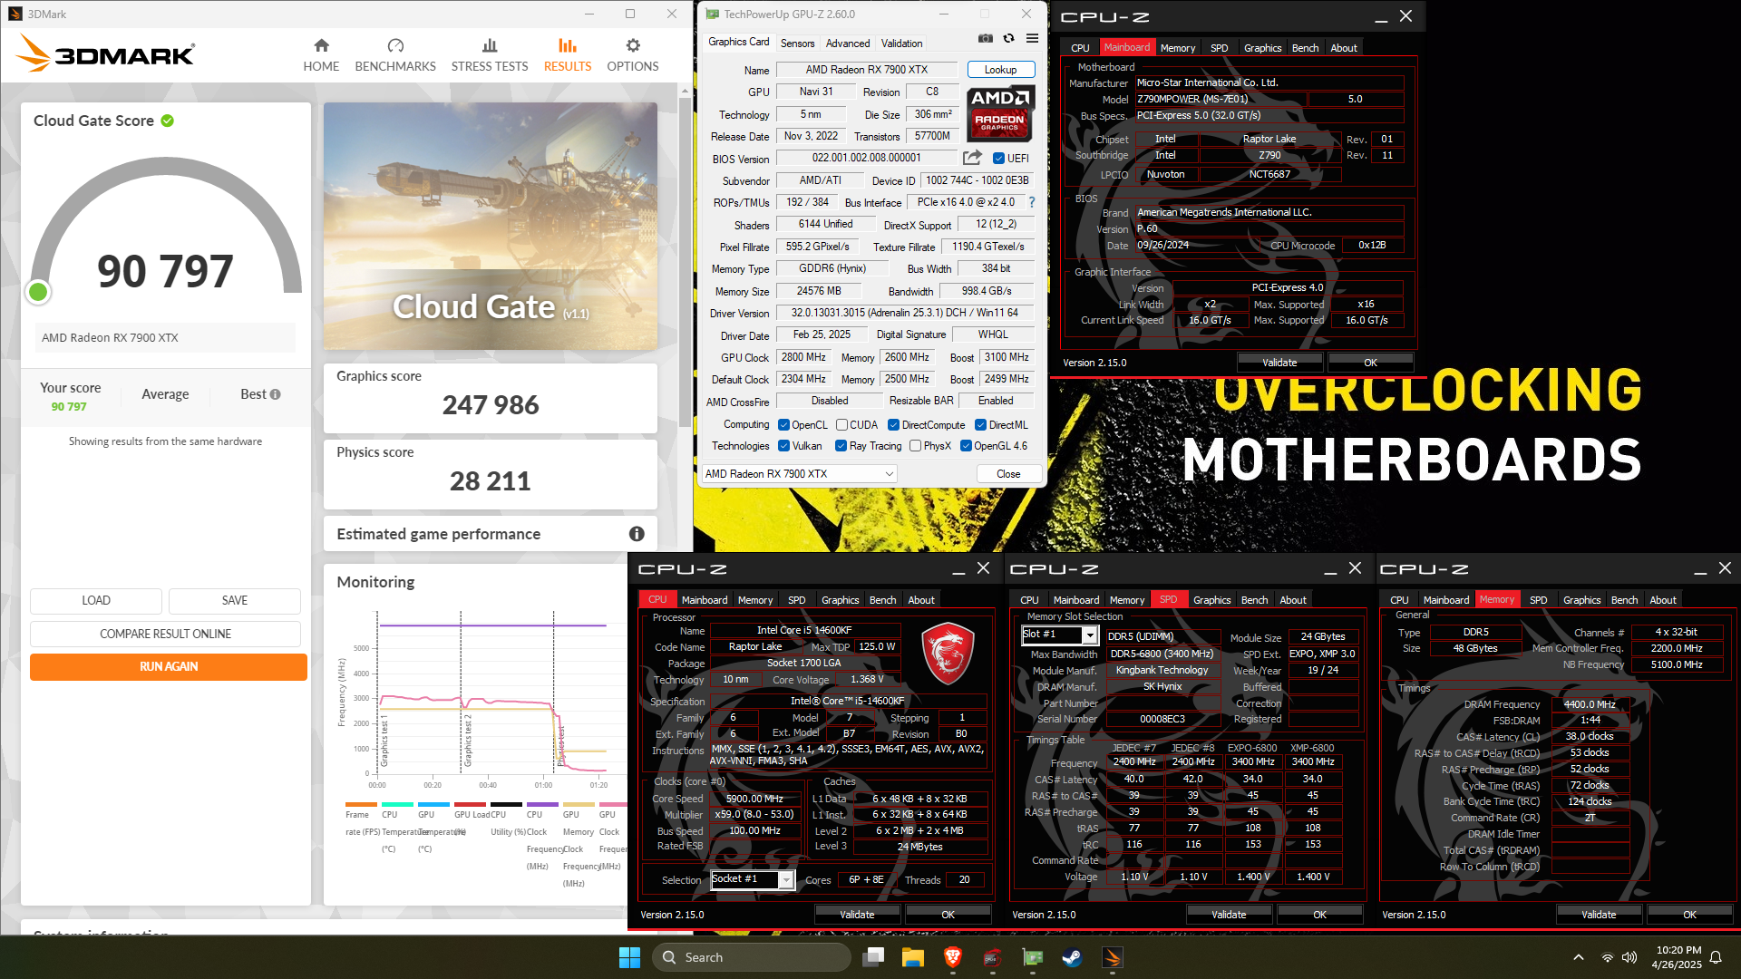Open Task View on the taskbar
This screenshot has height=979, width=1741.
[873, 957]
